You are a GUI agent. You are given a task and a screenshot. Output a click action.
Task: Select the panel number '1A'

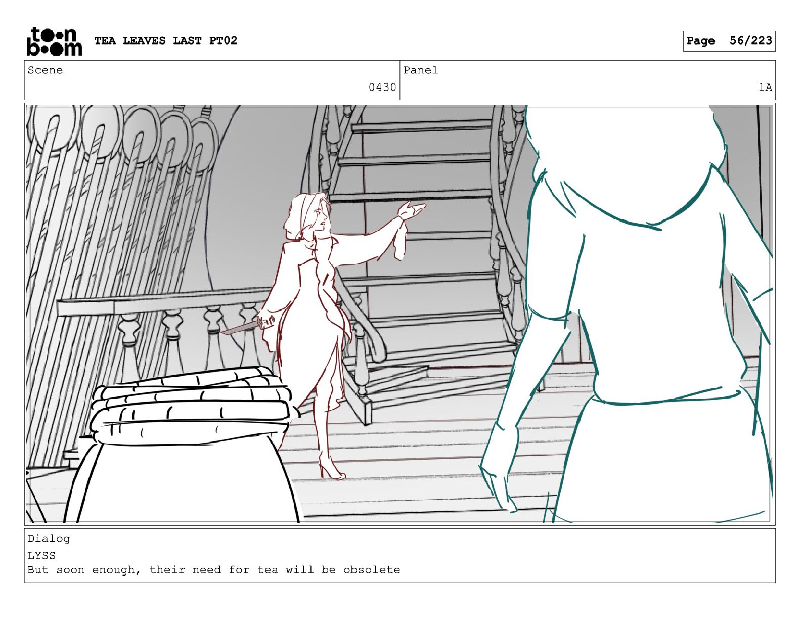coord(765,87)
